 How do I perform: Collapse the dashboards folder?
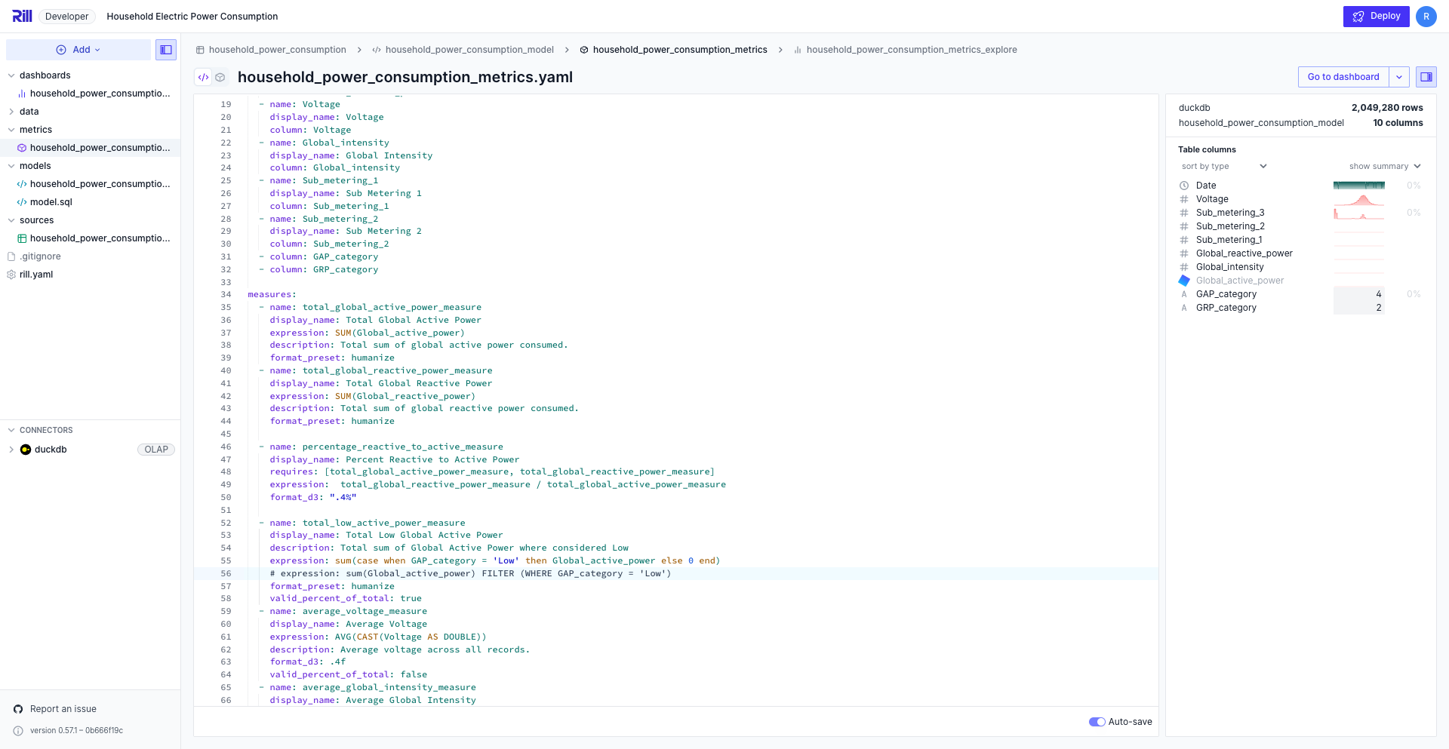click(x=11, y=75)
